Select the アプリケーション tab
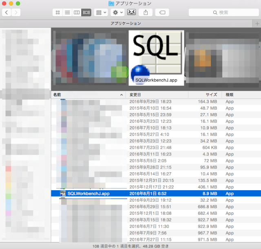 pos(126,23)
